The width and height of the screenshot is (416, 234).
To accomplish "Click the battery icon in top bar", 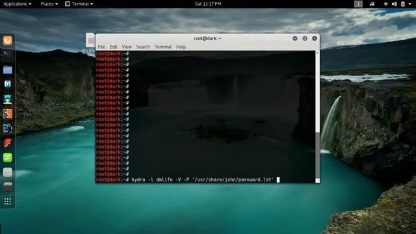I will coord(403,4).
